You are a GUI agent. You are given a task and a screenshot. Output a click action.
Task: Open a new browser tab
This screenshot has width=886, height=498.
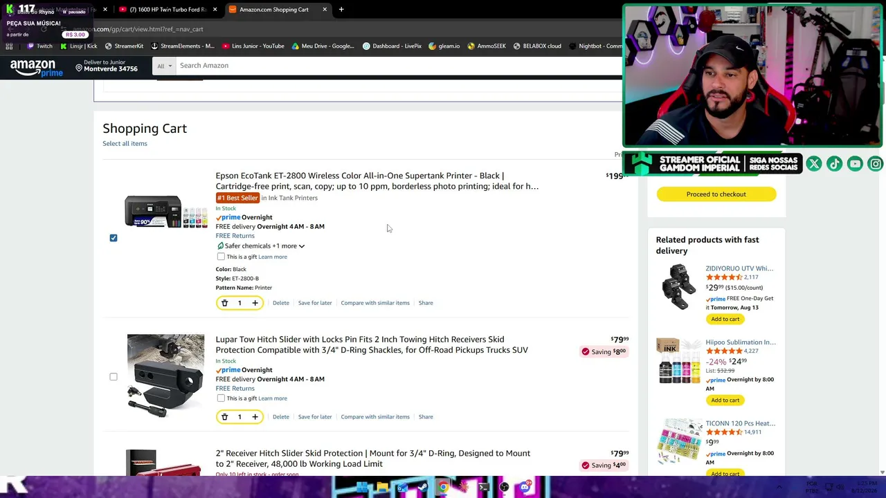[x=341, y=10]
